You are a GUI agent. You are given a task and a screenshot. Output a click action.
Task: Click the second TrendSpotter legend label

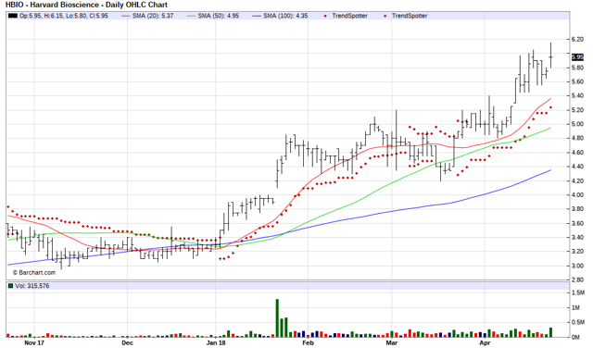click(410, 16)
